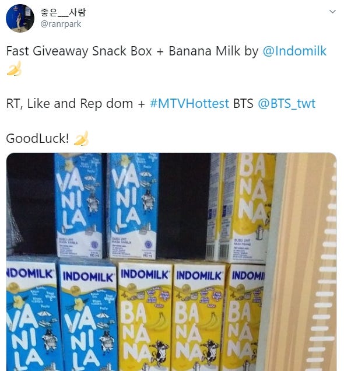
Task: Click the top-left blue Vanila carton in photo
Action: point(79,205)
